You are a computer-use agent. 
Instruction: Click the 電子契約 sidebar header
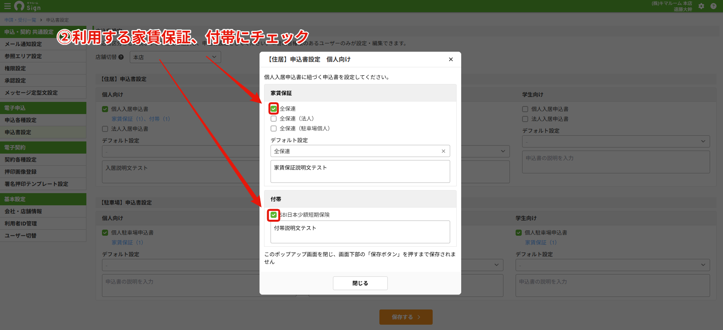tap(43, 148)
